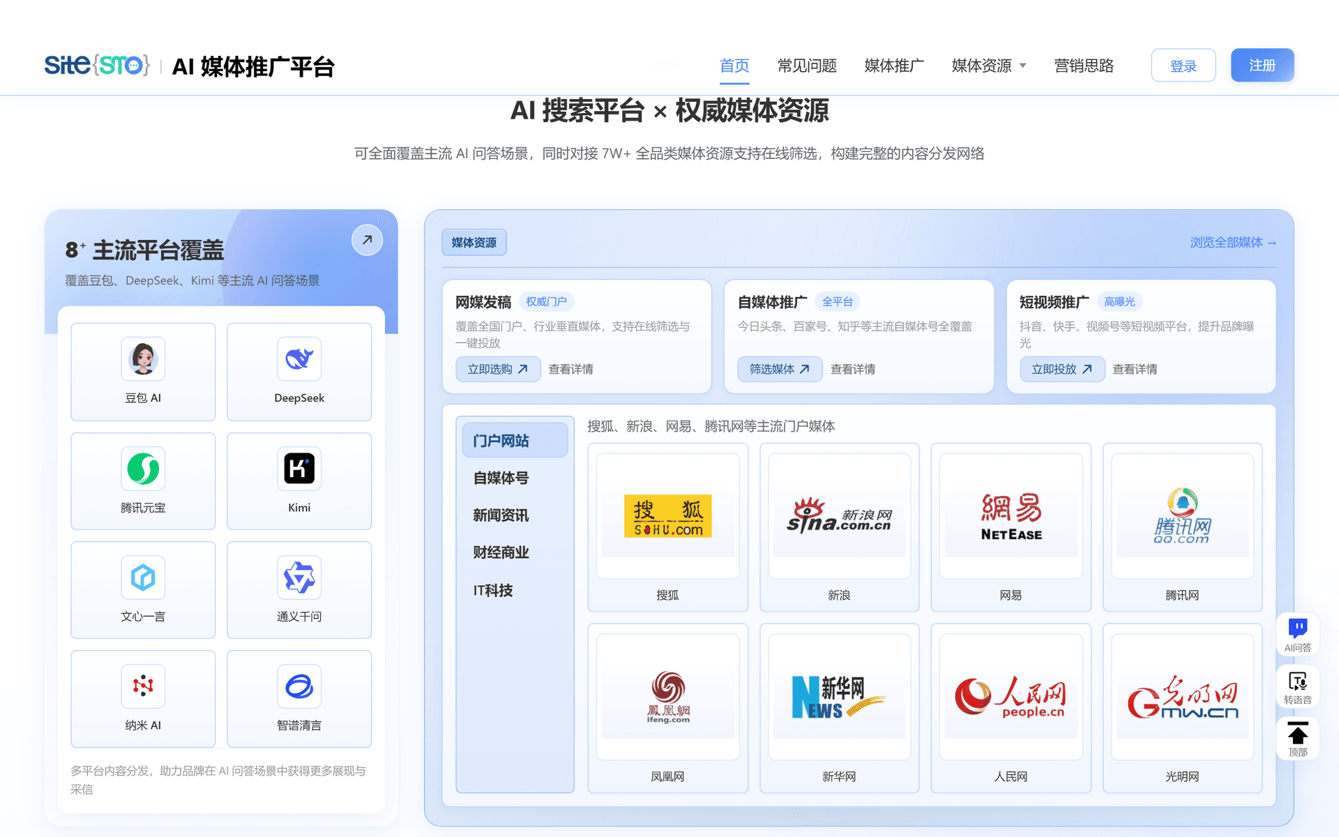Select the 纳米 AI platform icon
The height and width of the screenshot is (837, 1339).
tap(143, 686)
